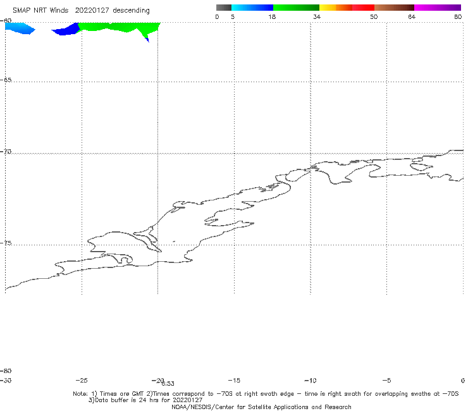
Task: Click the yellow-orange segment after 34 on the color bar
Action: pos(335,8)
